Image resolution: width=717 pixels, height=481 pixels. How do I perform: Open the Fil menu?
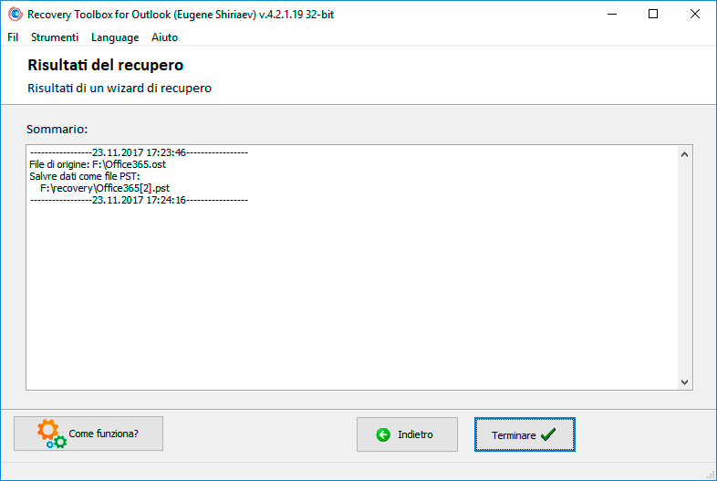pyautogui.click(x=13, y=37)
